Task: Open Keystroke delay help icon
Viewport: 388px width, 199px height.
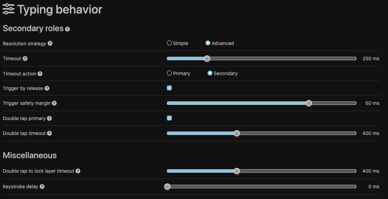Action: [x=42, y=187]
